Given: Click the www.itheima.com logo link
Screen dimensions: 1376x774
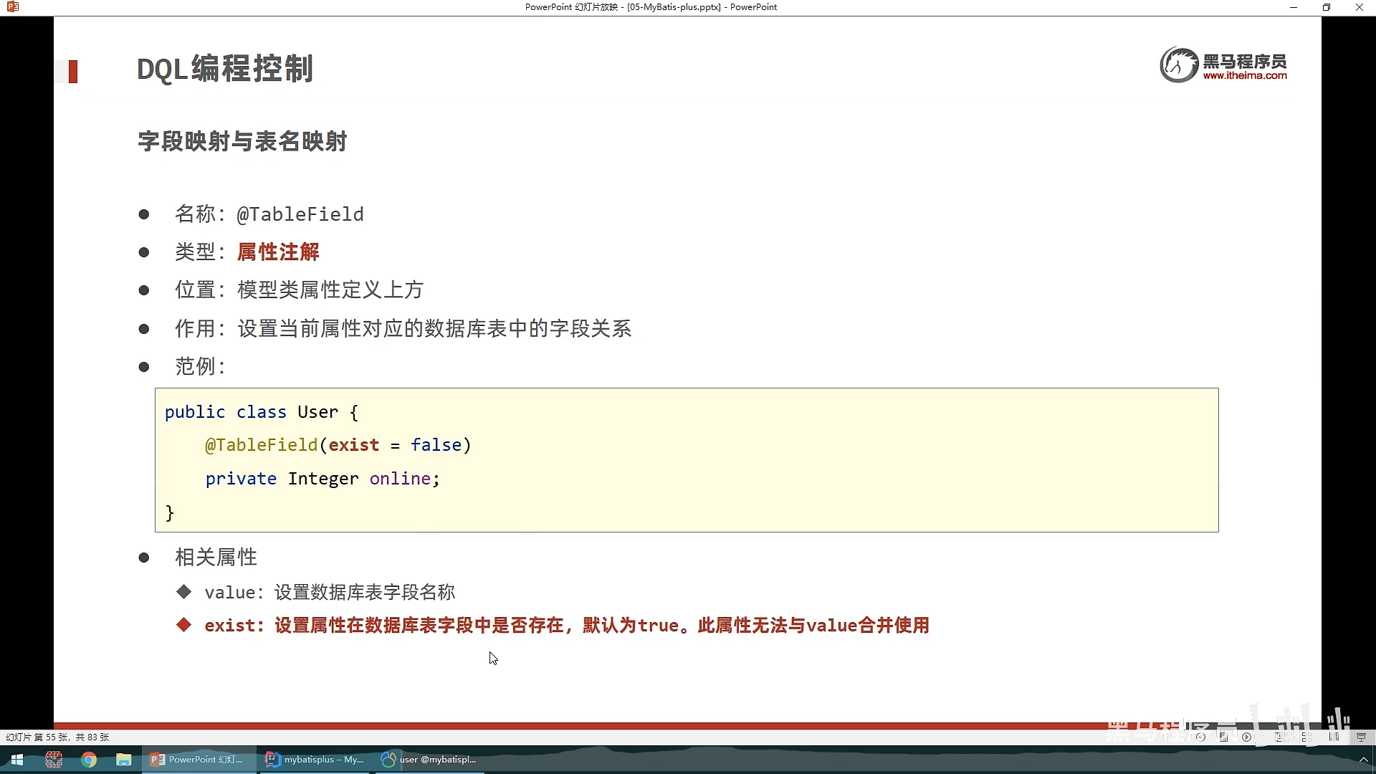Looking at the screenshot, I should coord(1244,75).
